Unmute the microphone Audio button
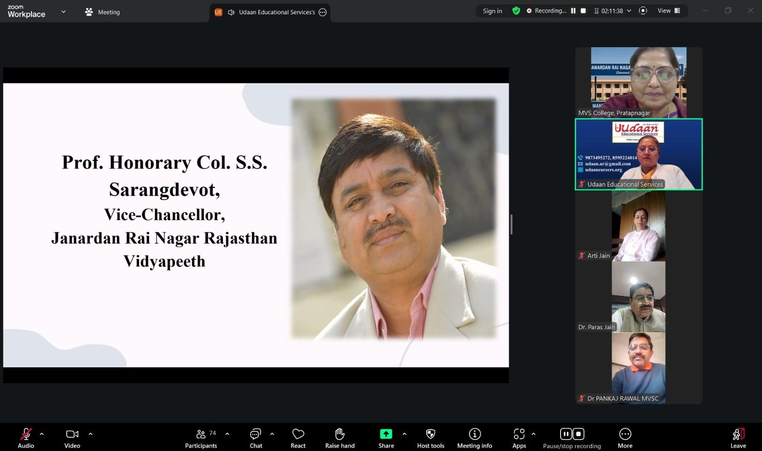762x451 pixels. (x=26, y=434)
